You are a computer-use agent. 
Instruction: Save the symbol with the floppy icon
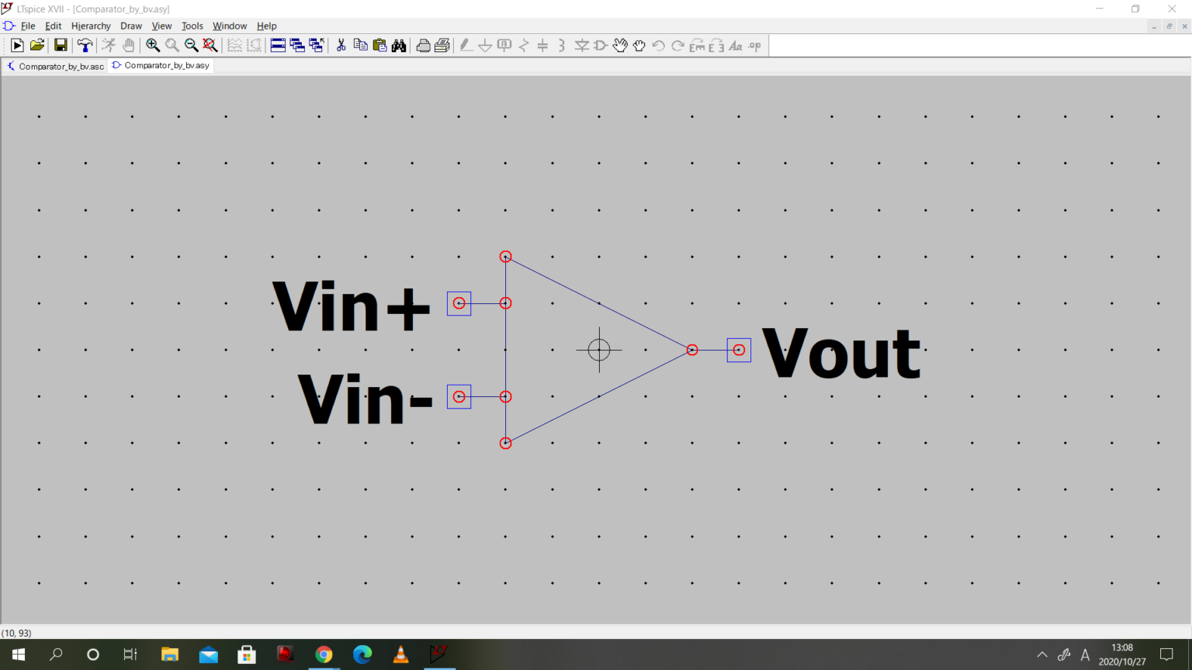click(x=61, y=46)
